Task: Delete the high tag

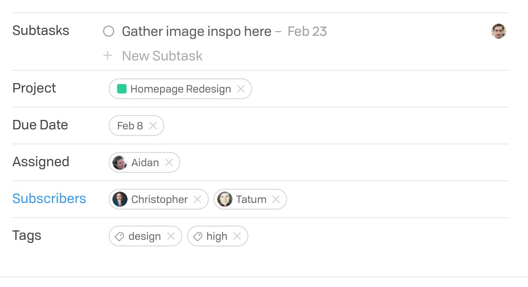Action: point(238,236)
